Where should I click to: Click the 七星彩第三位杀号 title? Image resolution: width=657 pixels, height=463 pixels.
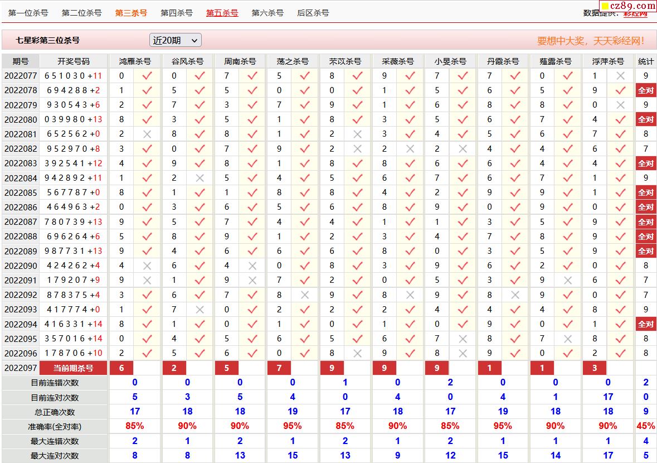coord(48,40)
